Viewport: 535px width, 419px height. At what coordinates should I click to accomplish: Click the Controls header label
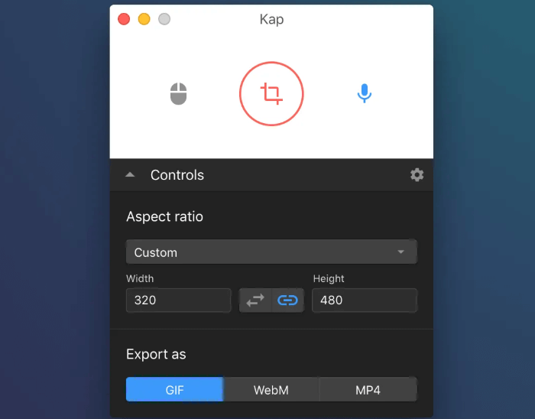tap(177, 175)
